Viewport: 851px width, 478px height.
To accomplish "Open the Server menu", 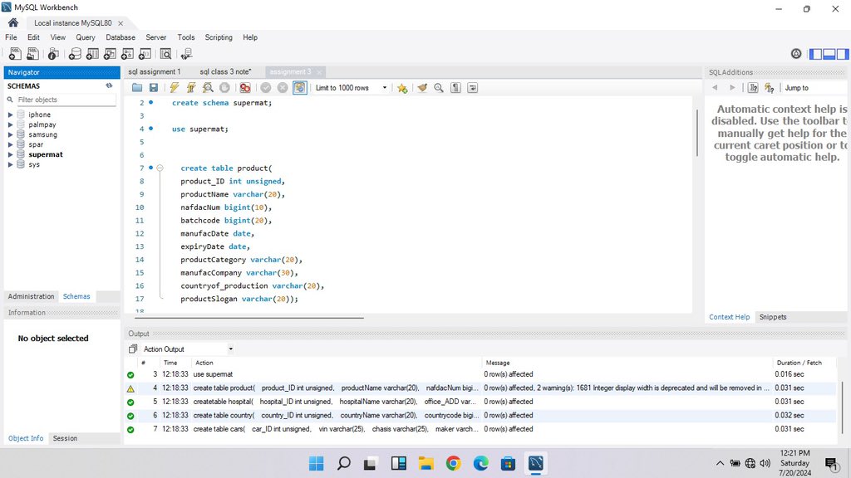I will pyautogui.click(x=155, y=37).
